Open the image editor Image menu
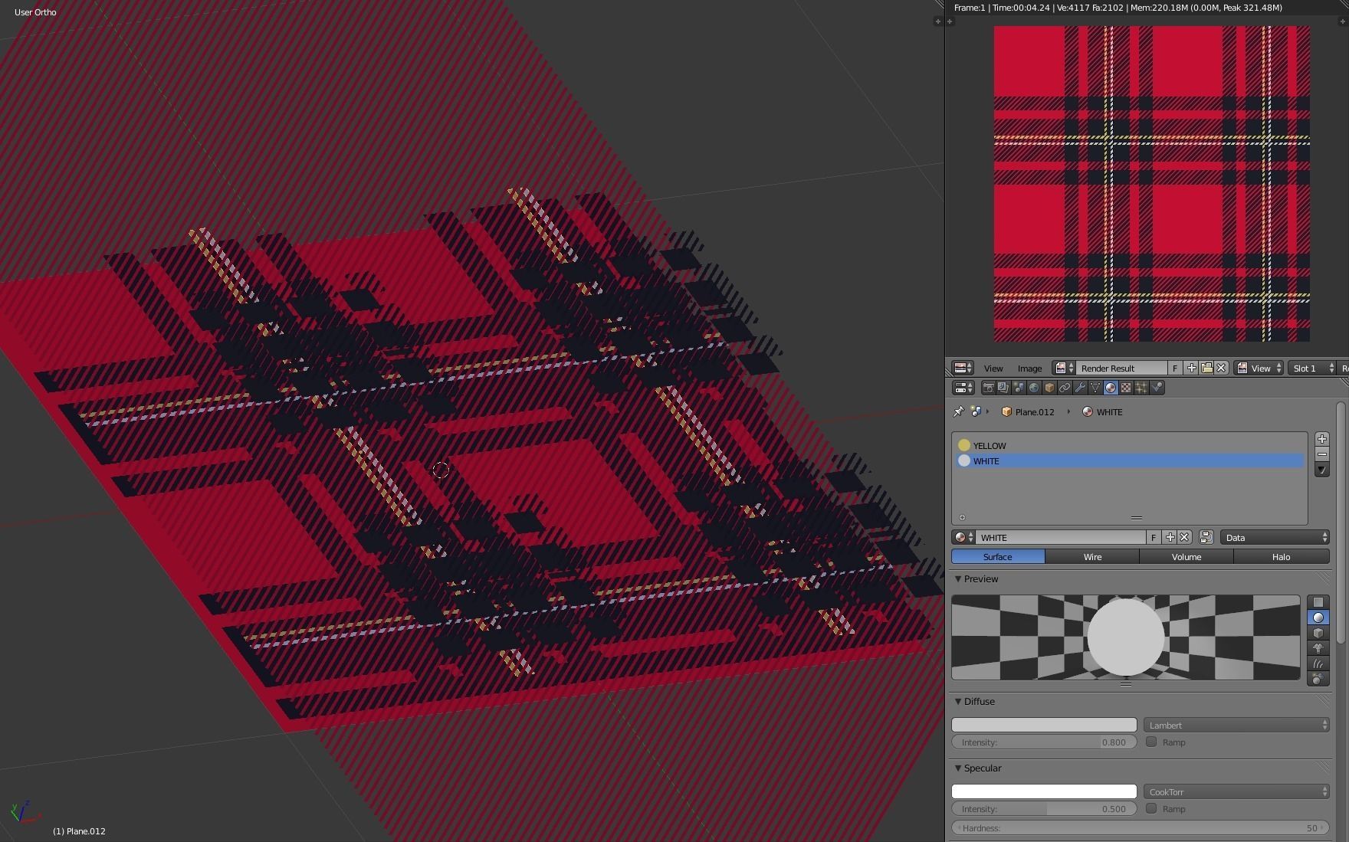The width and height of the screenshot is (1349, 842). pos(1029,369)
